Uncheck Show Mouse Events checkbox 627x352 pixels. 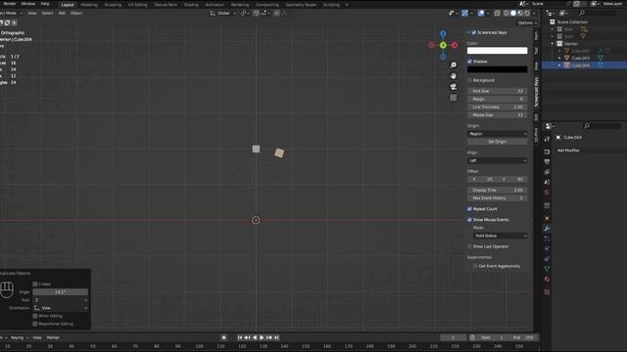(x=470, y=219)
